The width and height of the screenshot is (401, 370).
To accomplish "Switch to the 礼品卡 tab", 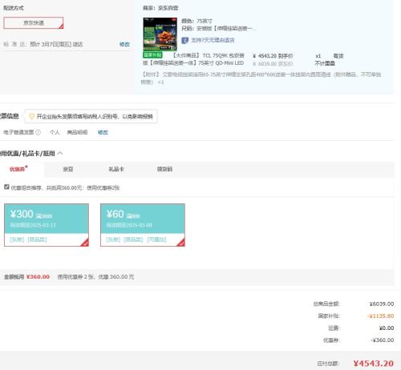I will [116, 169].
